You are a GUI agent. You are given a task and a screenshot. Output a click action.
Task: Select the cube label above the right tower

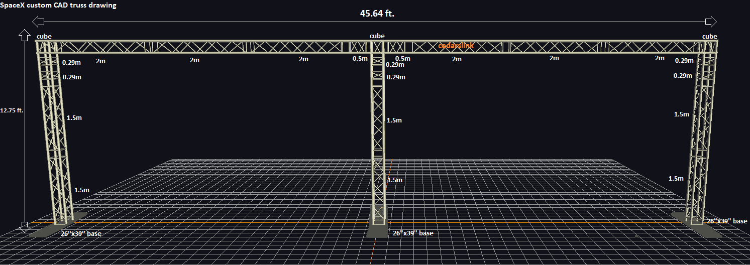click(x=710, y=36)
